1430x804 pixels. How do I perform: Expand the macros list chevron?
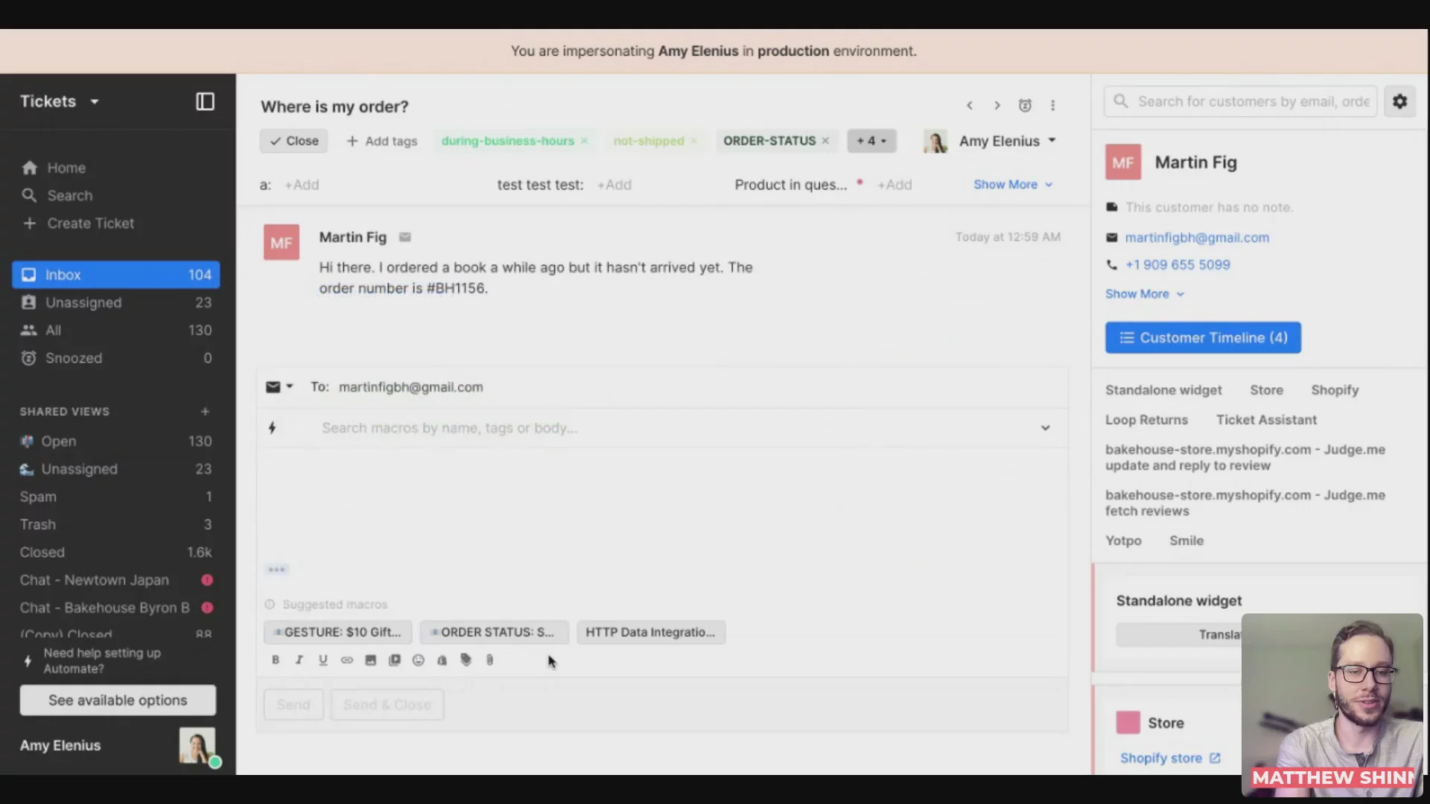pos(1046,428)
